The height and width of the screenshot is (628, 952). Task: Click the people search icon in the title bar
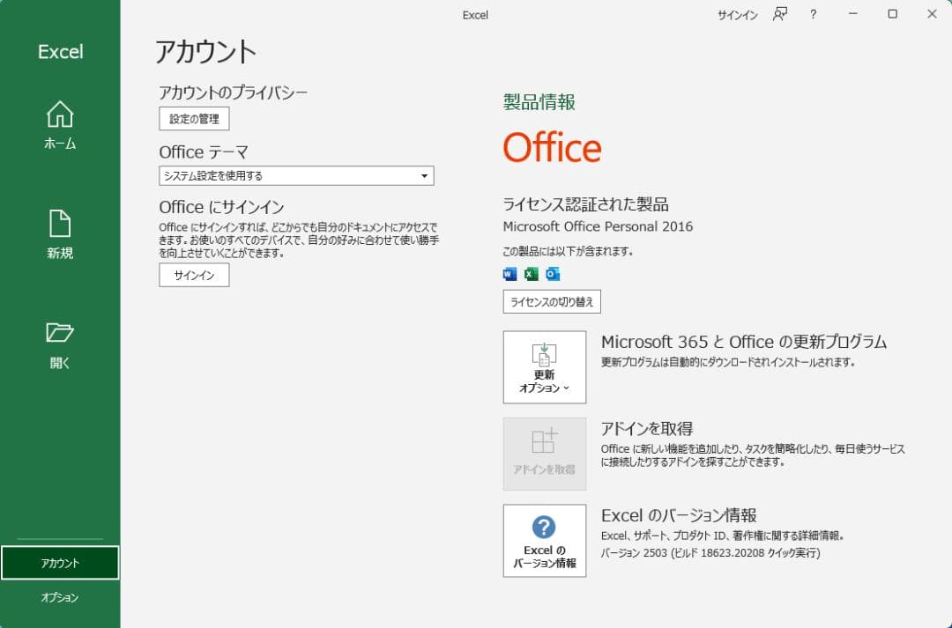779,15
